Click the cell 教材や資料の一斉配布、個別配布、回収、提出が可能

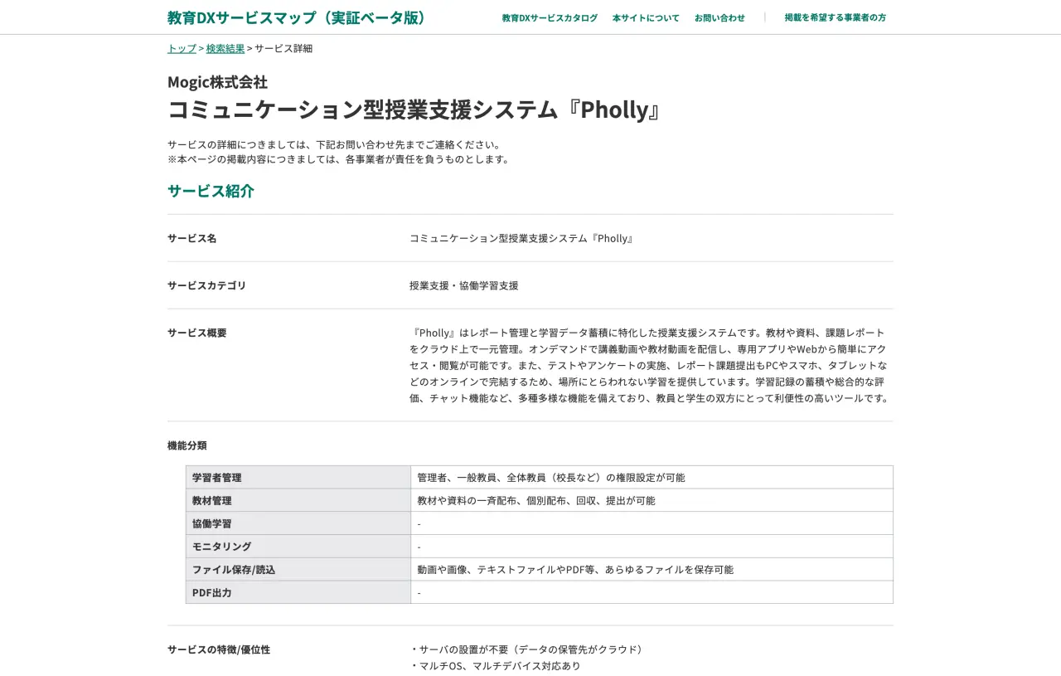pyautogui.click(x=652, y=500)
